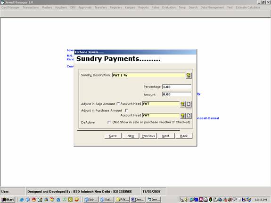The height and width of the screenshot is (203, 271).
Task: Click lookup icon for sale Account Head
Action: (183, 104)
